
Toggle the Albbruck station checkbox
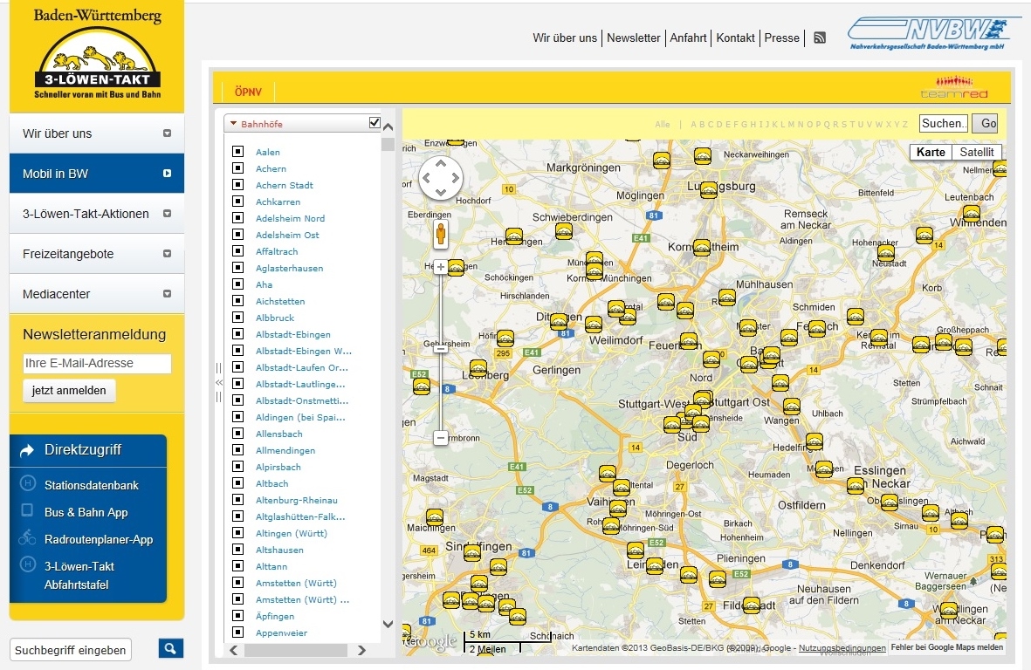tap(237, 318)
